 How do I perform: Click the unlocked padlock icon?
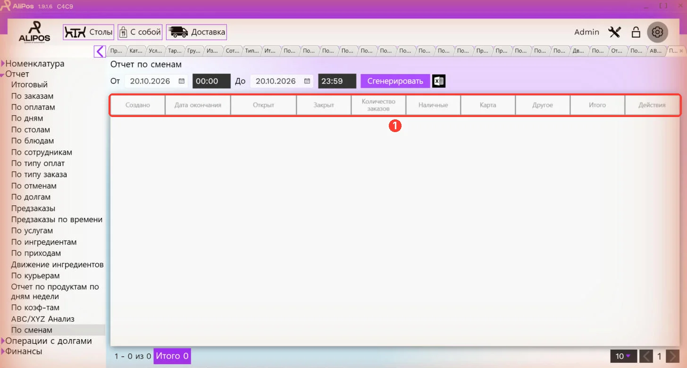click(x=636, y=32)
